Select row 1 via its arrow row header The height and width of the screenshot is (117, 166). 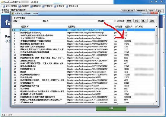16,30
